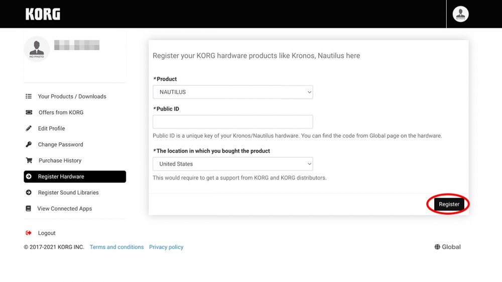Click the Global region selector text
Viewport: 502px width, 282px height.
point(451,247)
